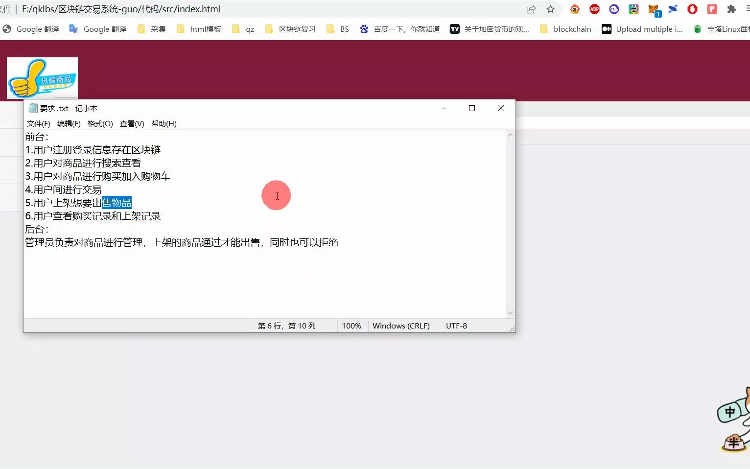Open Notepad 帮助(H) menu
Screen dimensions: 750x469
[x=164, y=124]
